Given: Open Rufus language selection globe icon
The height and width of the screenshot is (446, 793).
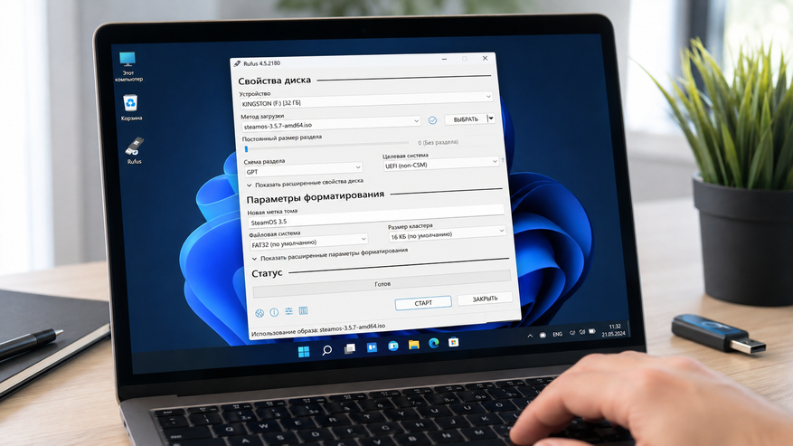Looking at the screenshot, I should click(260, 313).
